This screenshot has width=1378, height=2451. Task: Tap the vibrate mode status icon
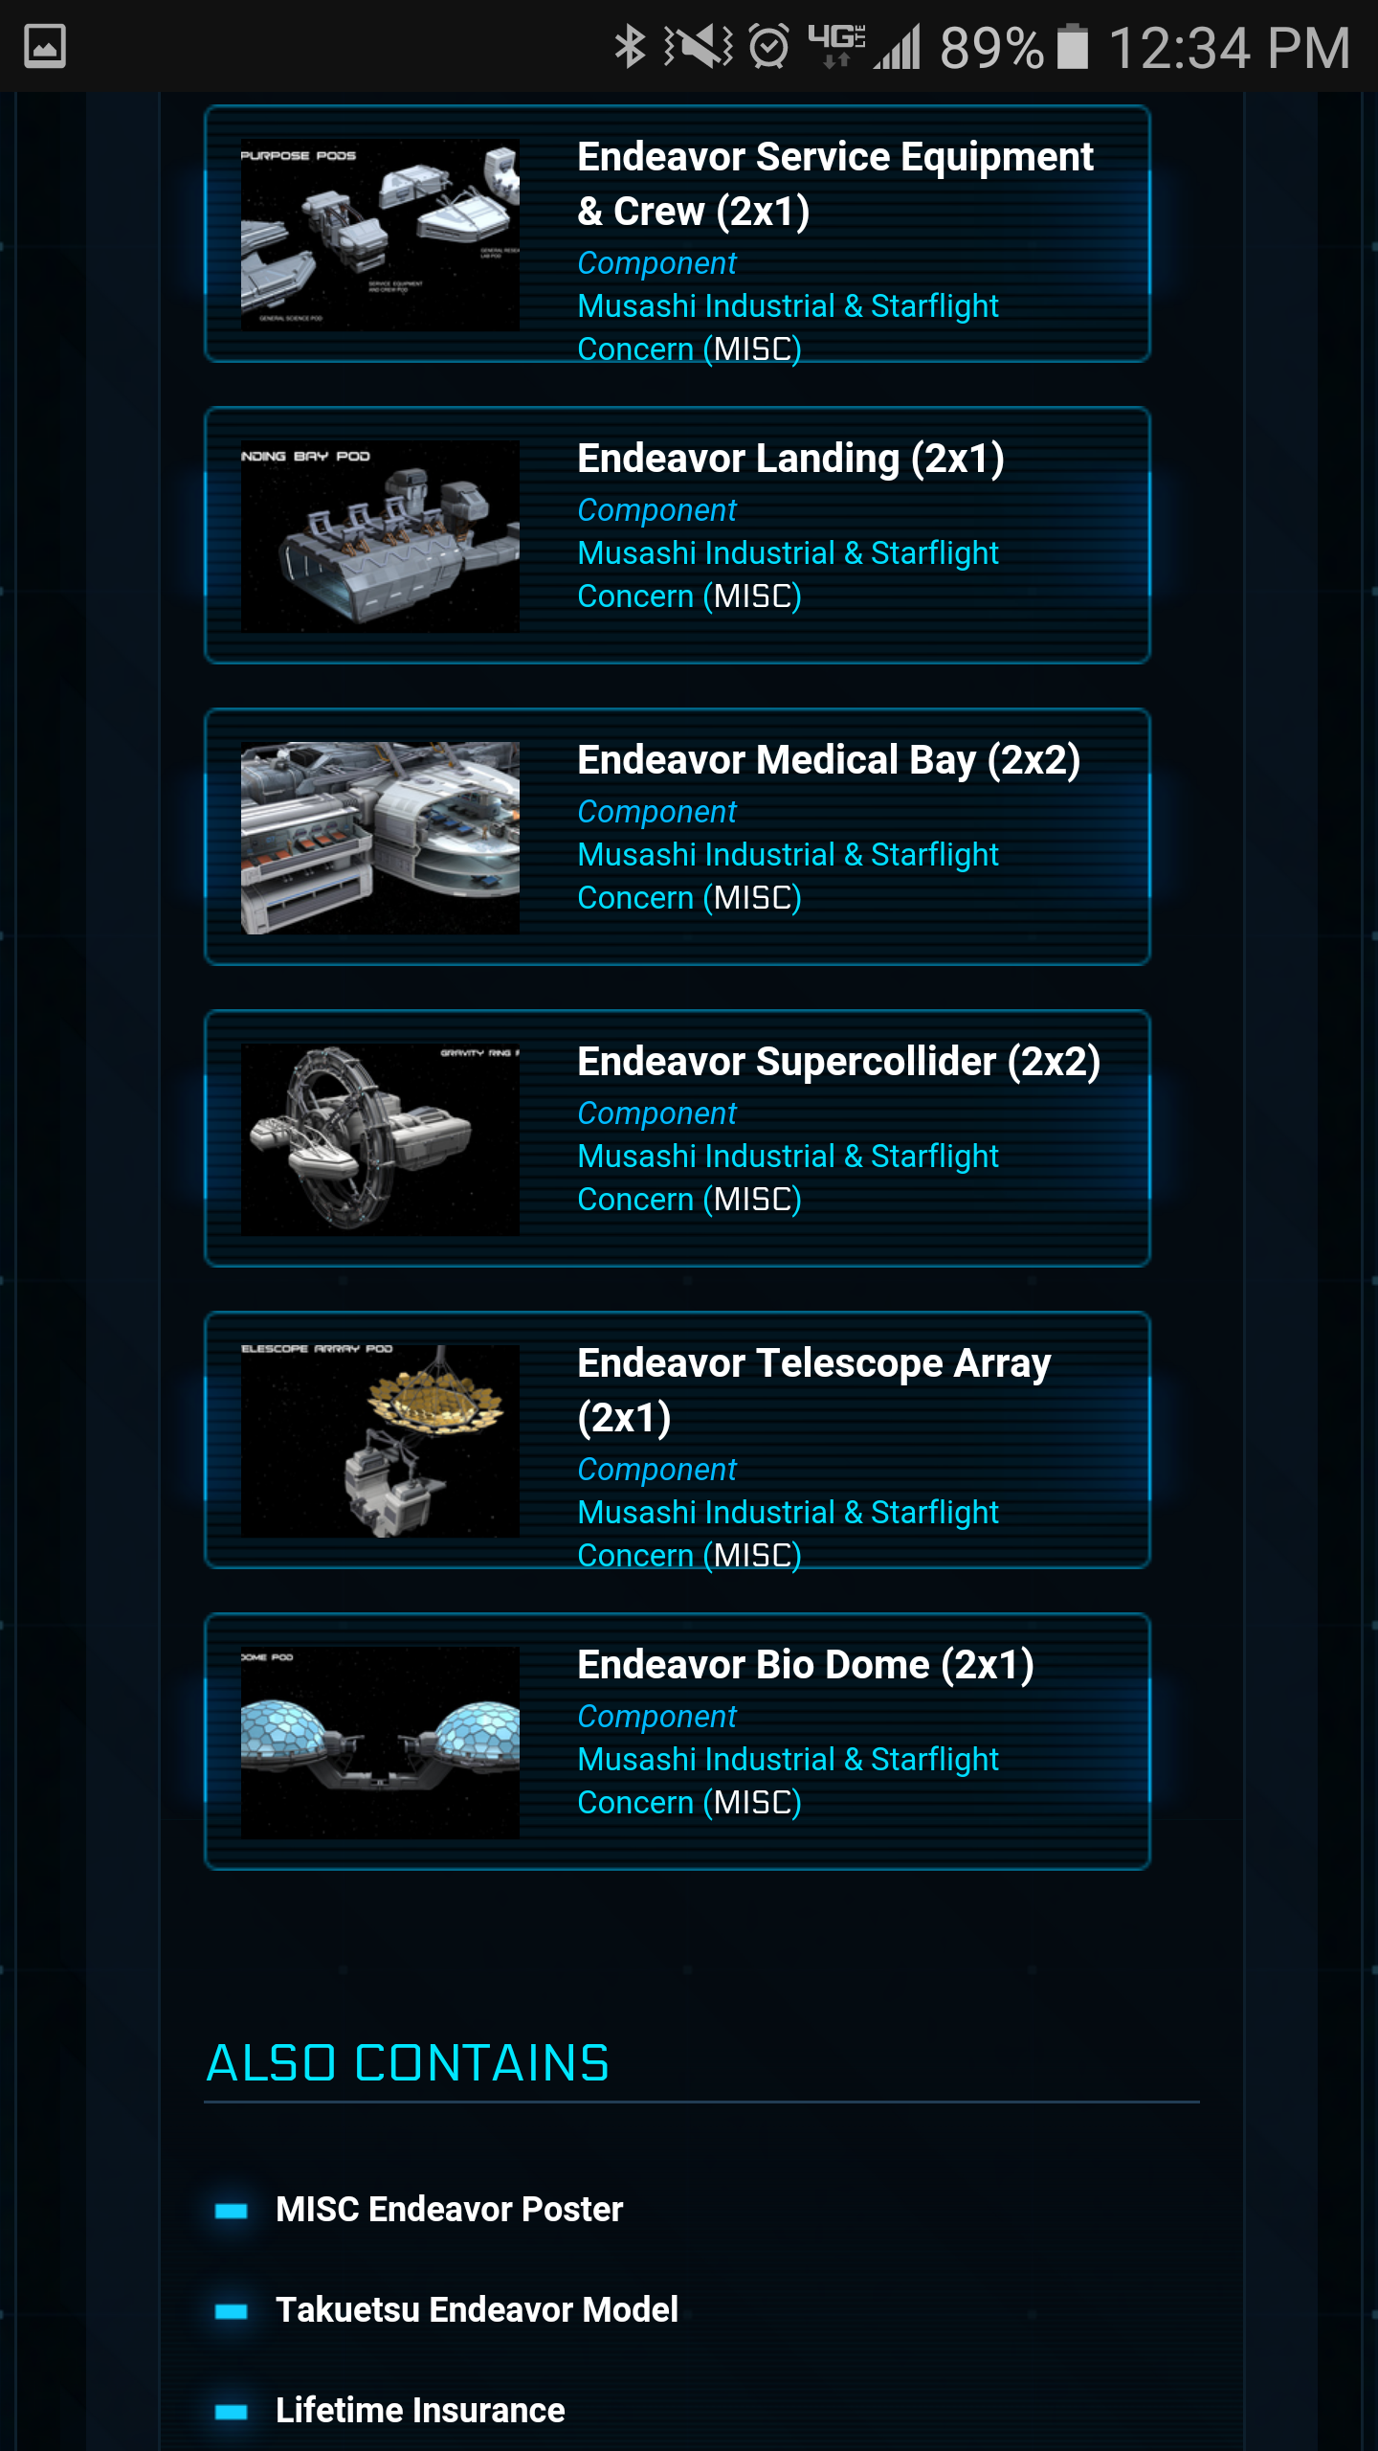[x=699, y=46]
